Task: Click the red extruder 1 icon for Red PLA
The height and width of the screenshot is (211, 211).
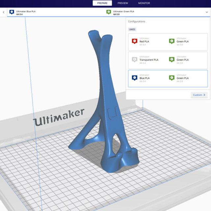Action: coord(135,41)
